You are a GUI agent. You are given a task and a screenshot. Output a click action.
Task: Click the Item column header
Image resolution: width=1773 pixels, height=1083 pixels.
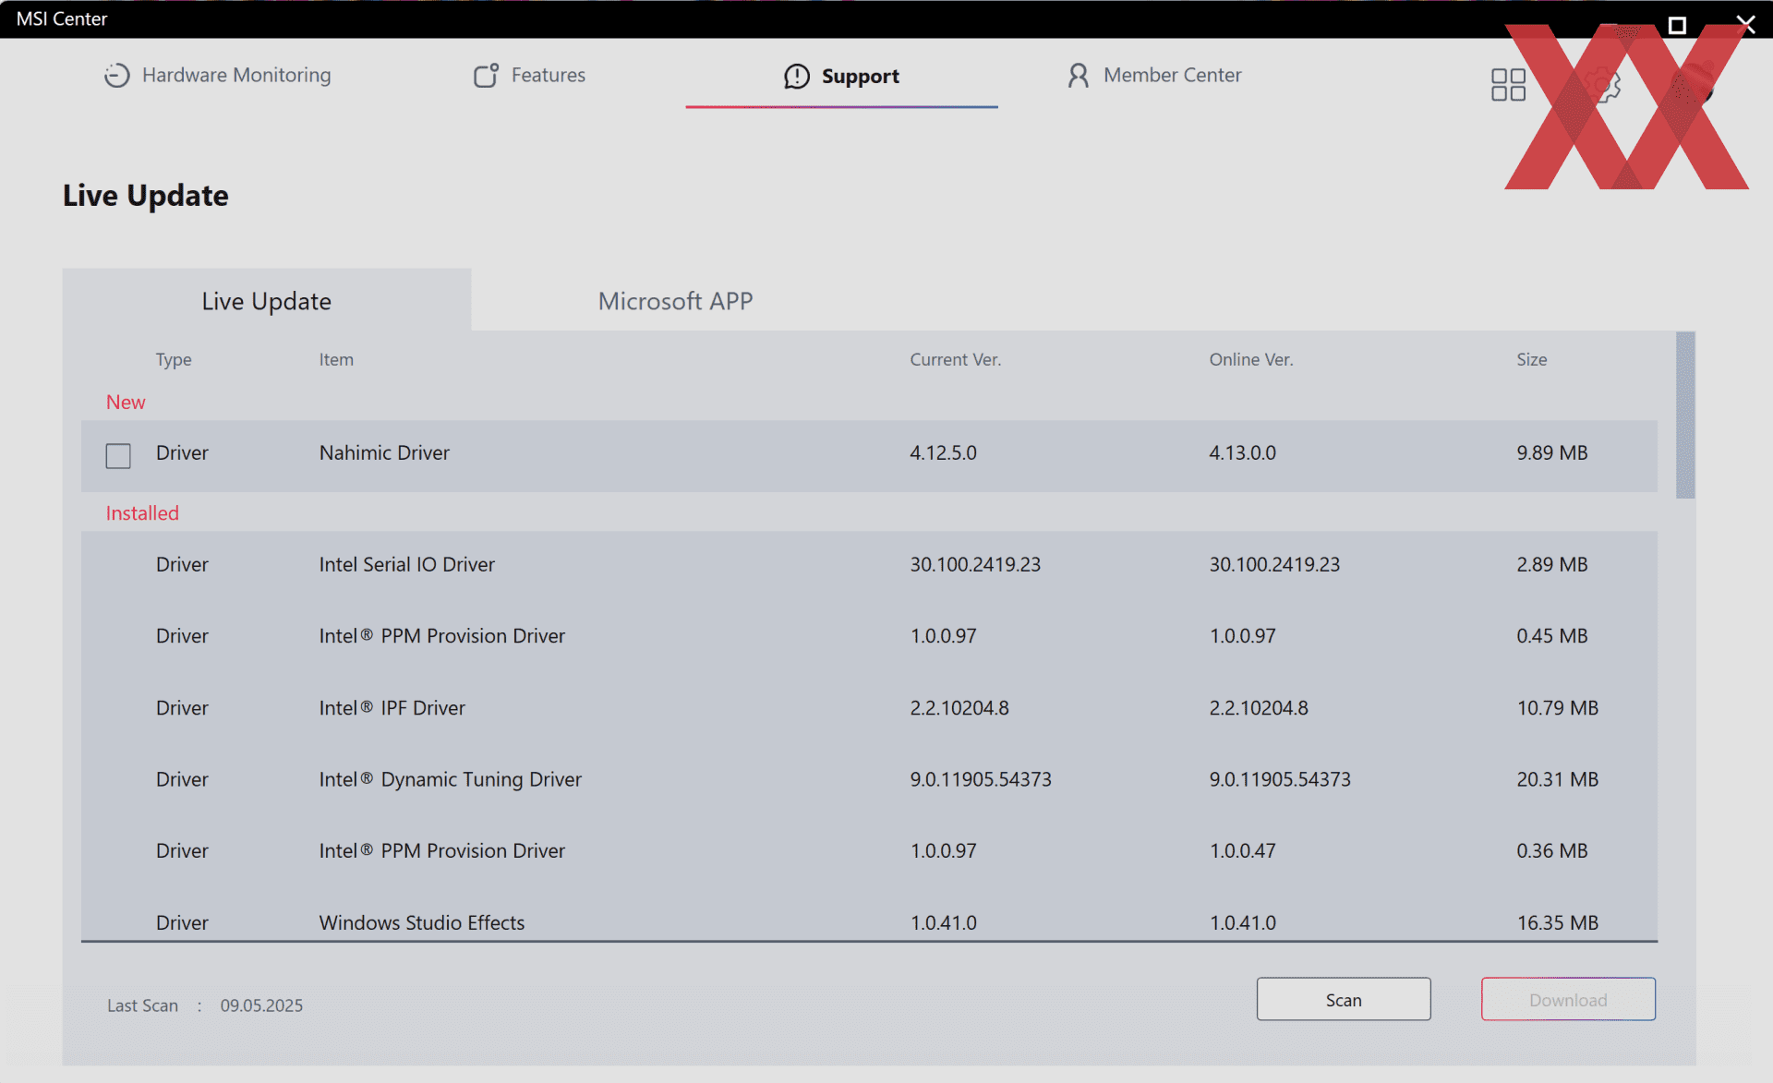pos(336,359)
